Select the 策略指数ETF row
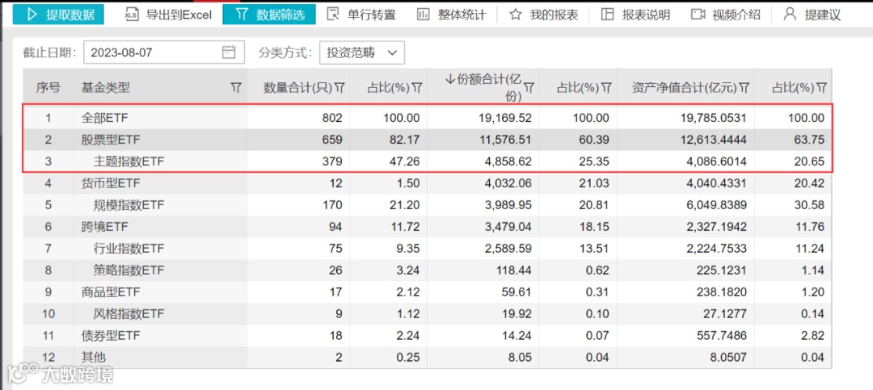This screenshot has width=873, height=390. [427, 270]
